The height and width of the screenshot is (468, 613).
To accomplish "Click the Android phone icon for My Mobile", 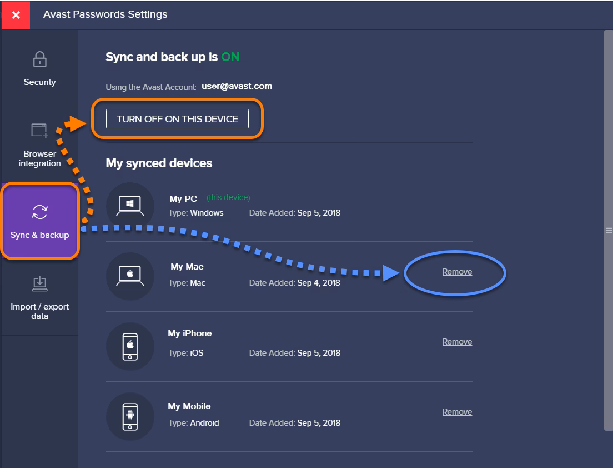I will point(130,416).
